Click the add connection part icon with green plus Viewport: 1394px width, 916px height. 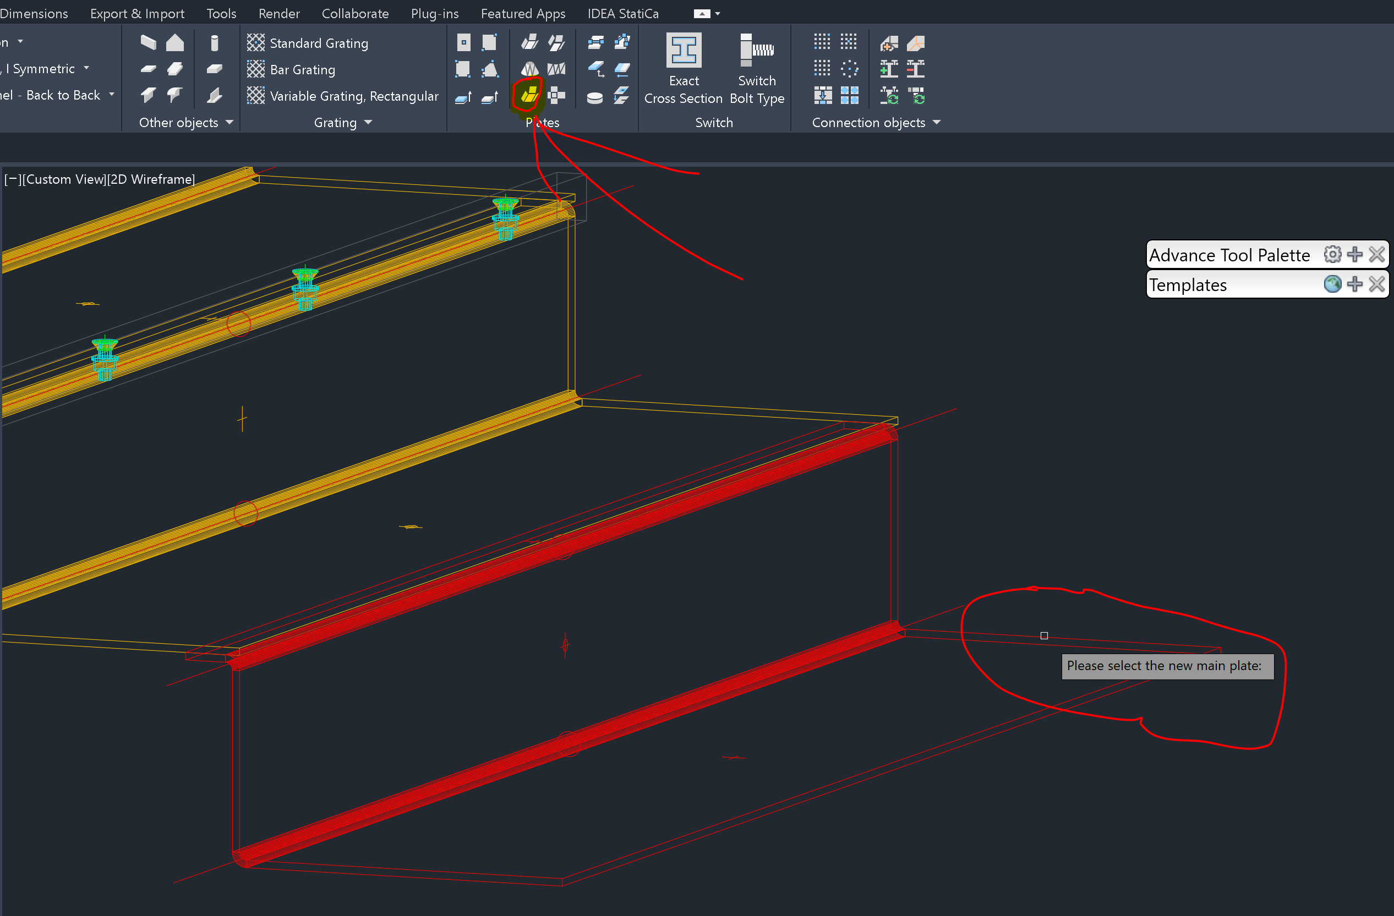pos(889,70)
